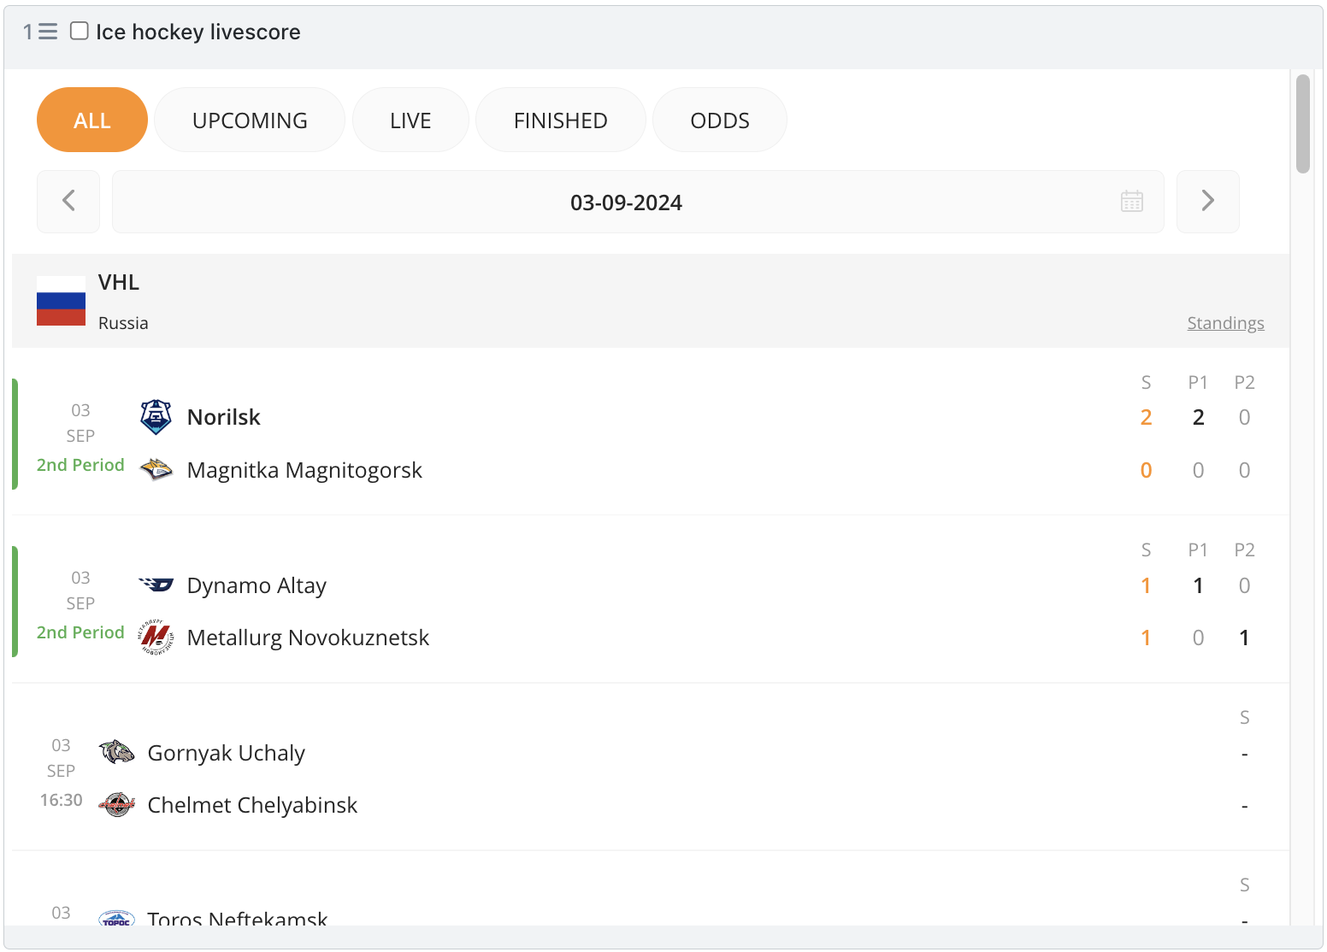Switch to the ODDS tab
The height and width of the screenshot is (952, 1327).
[x=720, y=120]
